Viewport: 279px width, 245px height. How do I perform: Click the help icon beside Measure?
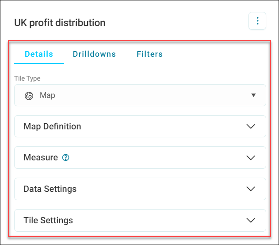tap(65, 157)
